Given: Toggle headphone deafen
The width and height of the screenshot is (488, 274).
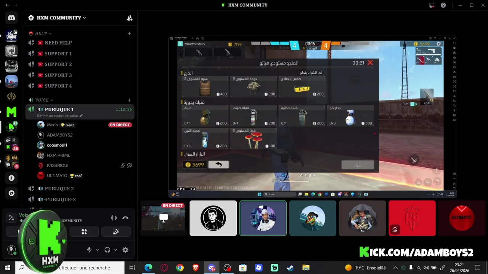Looking at the screenshot, I should 107,250.
